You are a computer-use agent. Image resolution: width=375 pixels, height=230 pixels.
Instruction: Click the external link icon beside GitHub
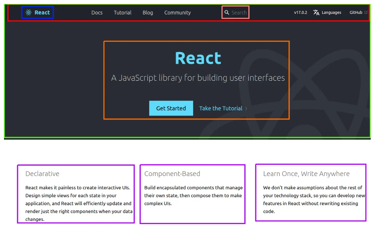tap(366, 12)
